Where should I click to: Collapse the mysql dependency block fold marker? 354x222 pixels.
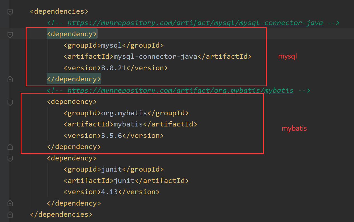tap(10, 35)
